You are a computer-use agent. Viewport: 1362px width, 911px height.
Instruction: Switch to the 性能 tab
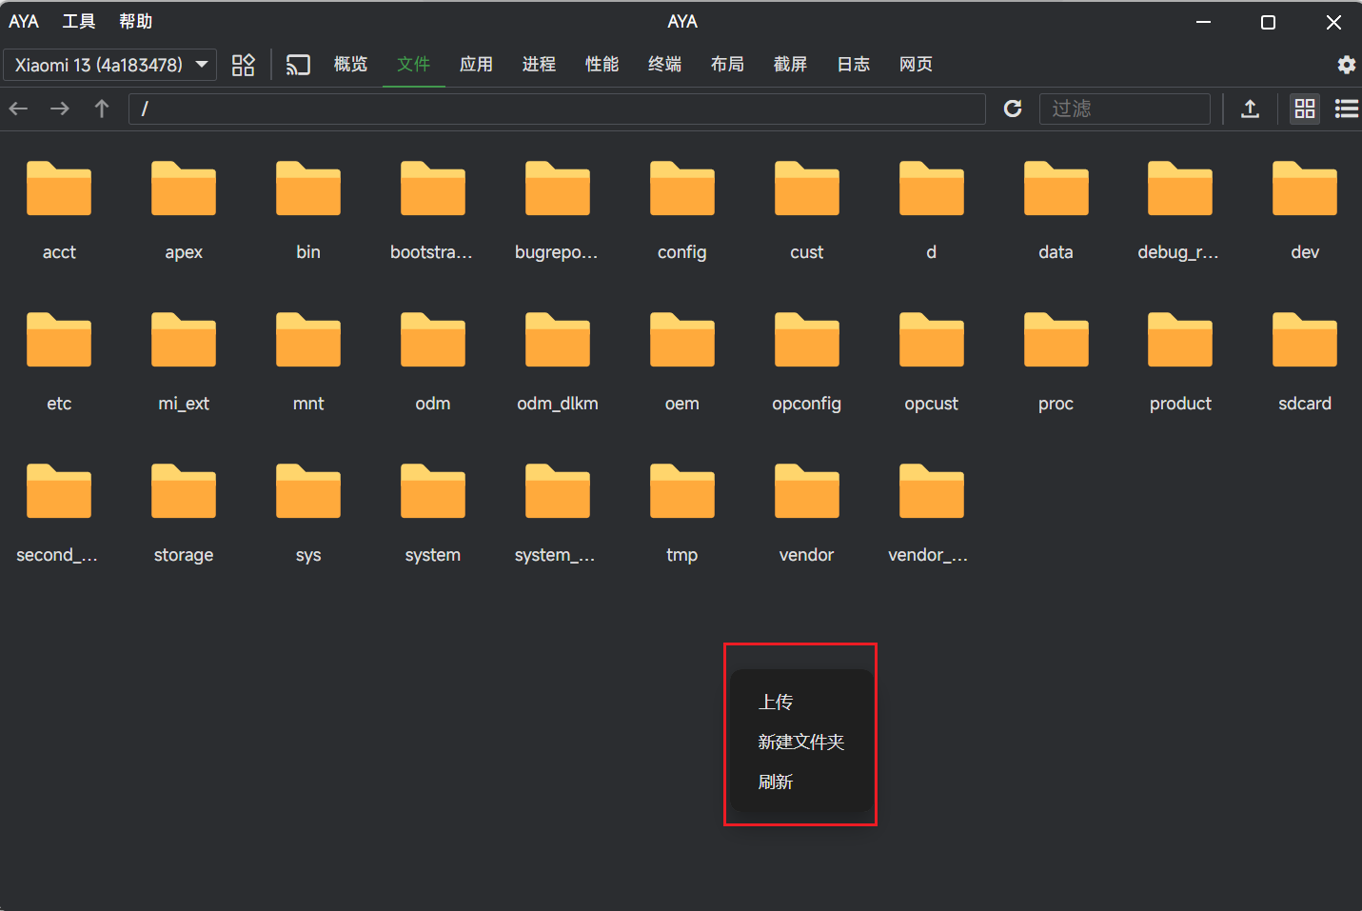coord(602,64)
